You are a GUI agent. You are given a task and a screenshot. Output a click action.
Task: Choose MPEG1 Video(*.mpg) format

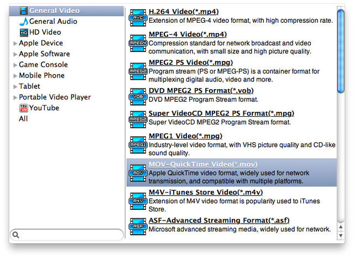[x=185, y=136]
